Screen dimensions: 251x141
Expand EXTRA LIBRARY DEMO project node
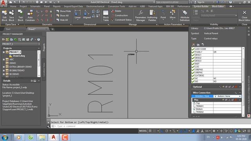point(4,67)
